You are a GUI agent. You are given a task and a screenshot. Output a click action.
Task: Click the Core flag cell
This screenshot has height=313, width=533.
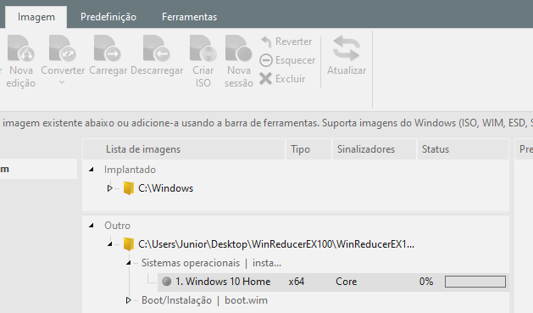pos(347,282)
